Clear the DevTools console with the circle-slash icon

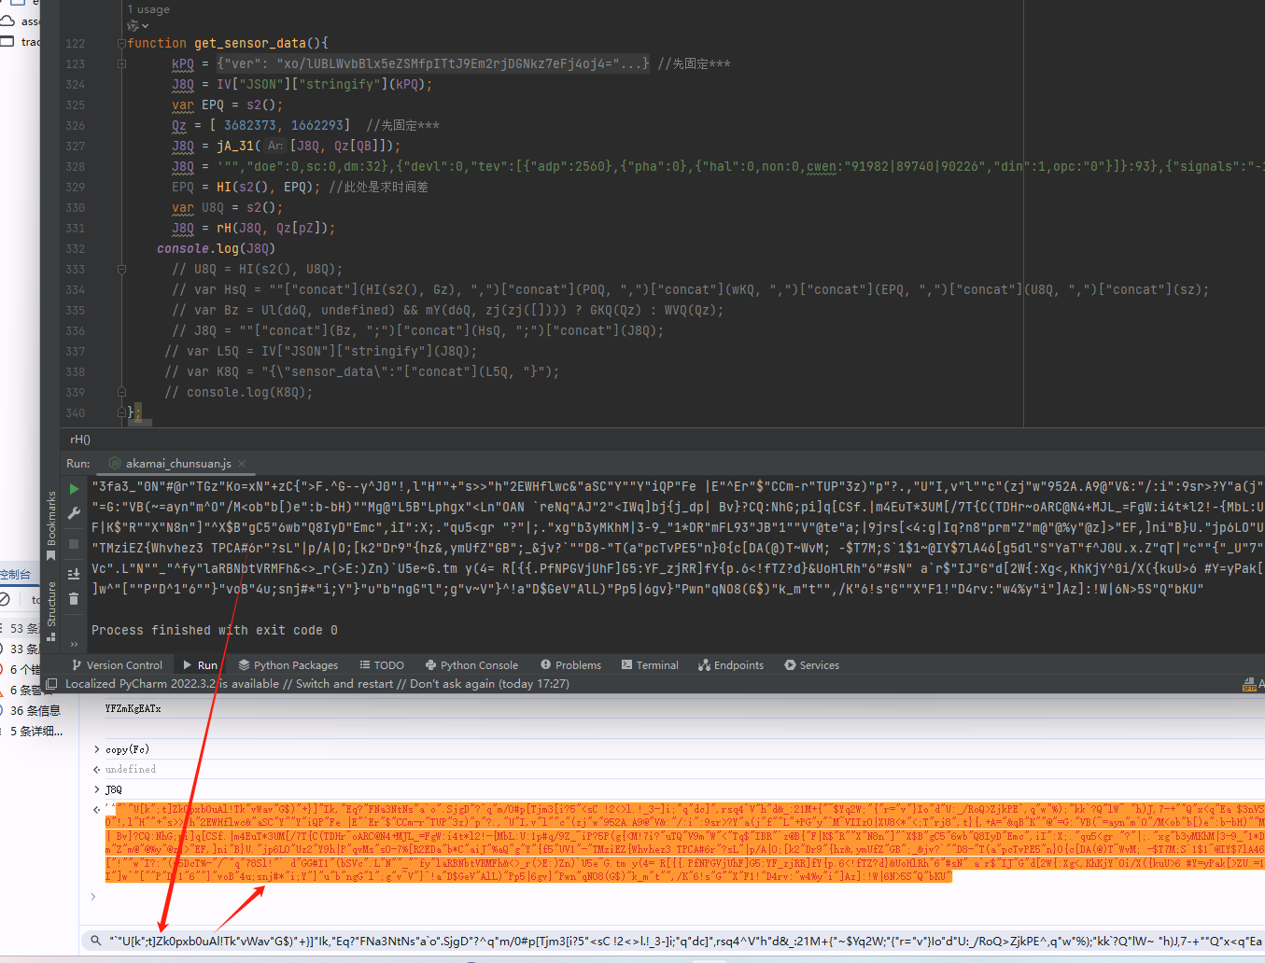(x=4, y=599)
